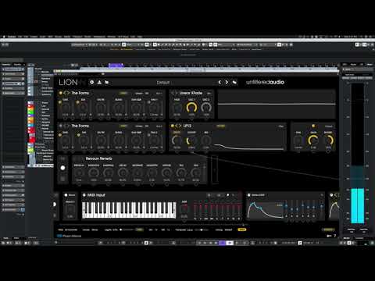Click the Plugin Alliance logo
375x281 pixels.
click(x=70, y=236)
